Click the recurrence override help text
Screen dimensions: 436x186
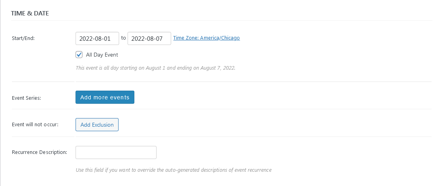click(x=173, y=170)
